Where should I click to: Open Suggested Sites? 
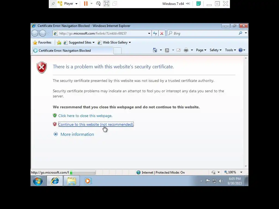[x=79, y=42]
